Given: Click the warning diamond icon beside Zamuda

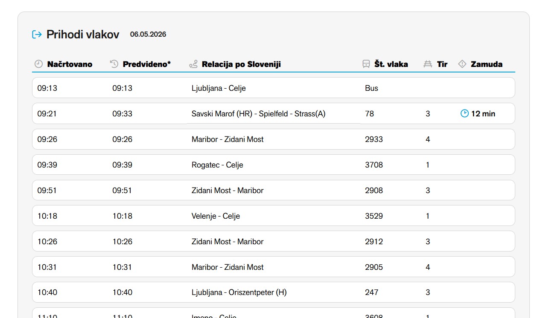Looking at the screenshot, I should (462, 64).
